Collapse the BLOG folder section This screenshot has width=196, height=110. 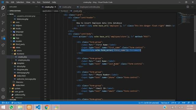tap(12, 14)
